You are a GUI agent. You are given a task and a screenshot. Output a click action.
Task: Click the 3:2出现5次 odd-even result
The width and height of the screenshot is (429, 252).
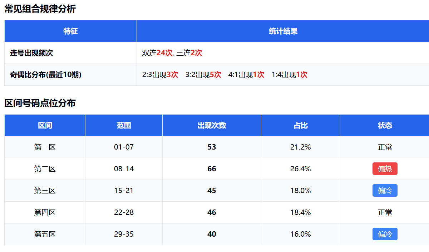[203, 75]
